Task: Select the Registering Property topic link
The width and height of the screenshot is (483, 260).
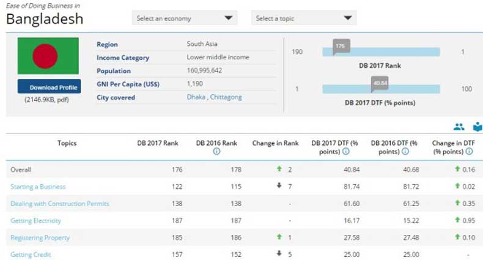Action: tap(40, 237)
